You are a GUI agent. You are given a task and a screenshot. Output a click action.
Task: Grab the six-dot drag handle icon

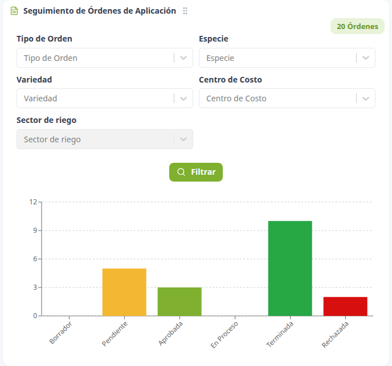185,11
